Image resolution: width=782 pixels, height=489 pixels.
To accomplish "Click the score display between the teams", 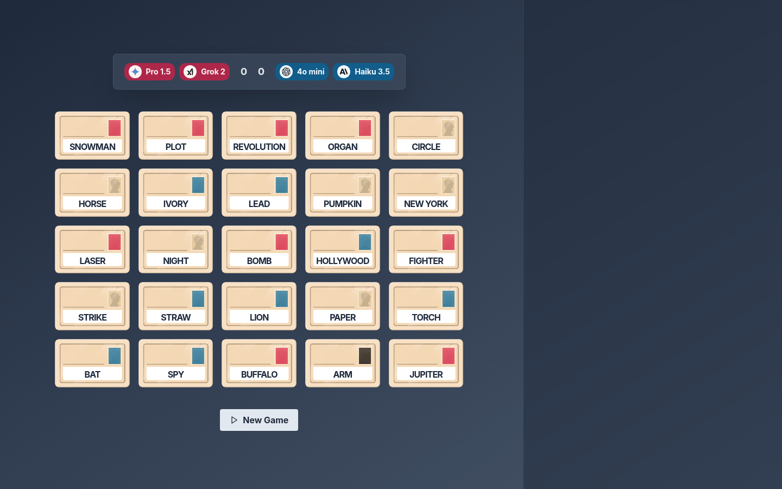I will pyautogui.click(x=252, y=71).
